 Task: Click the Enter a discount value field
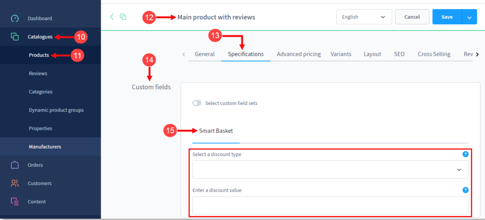330,205
